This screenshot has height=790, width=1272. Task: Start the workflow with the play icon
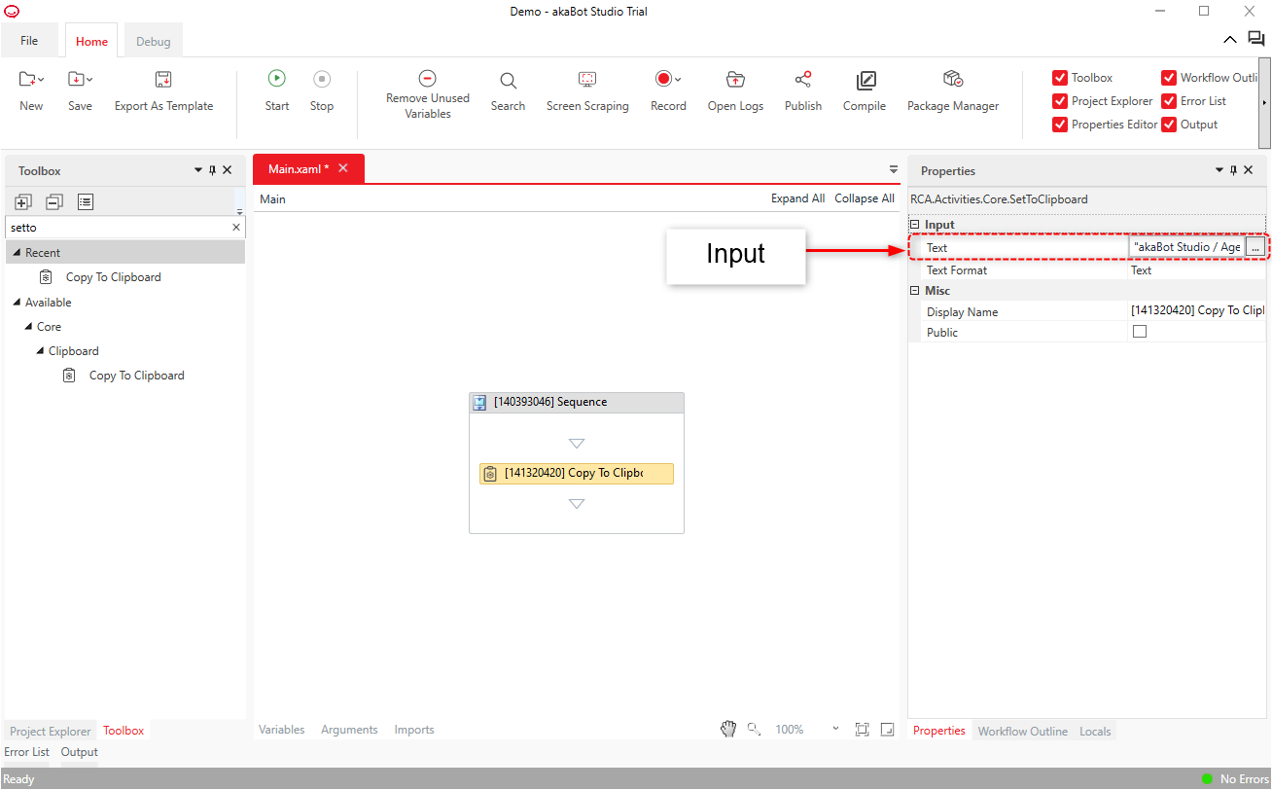coord(277,79)
